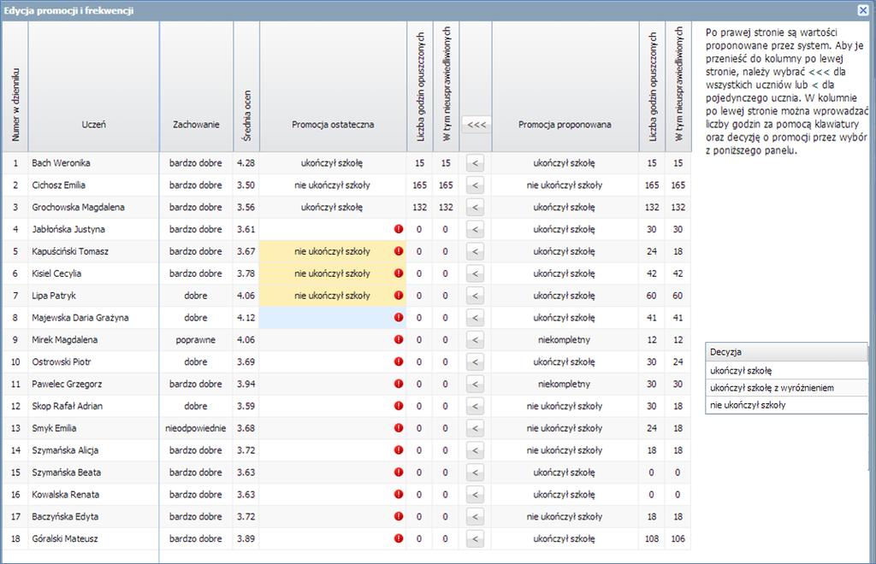This screenshot has height=564, width=876.
Task: Click average 4.28 for Bach Weronika
Action: click(246, 163)
